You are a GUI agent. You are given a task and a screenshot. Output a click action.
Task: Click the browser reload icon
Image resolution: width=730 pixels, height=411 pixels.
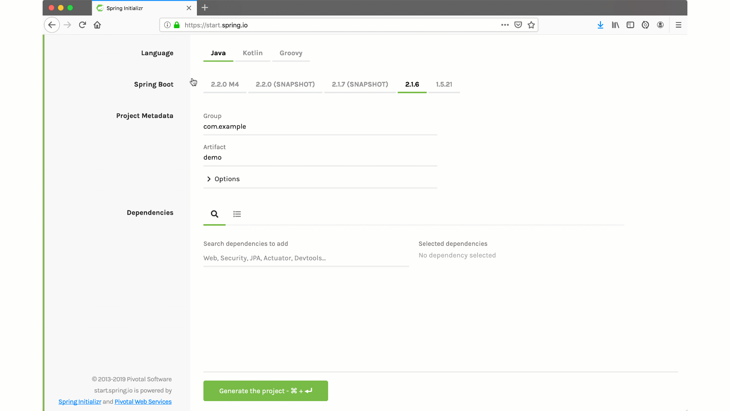click(82, 25)
